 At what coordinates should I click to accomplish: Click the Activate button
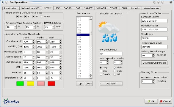pyautogui.click(x=111, y=84)
